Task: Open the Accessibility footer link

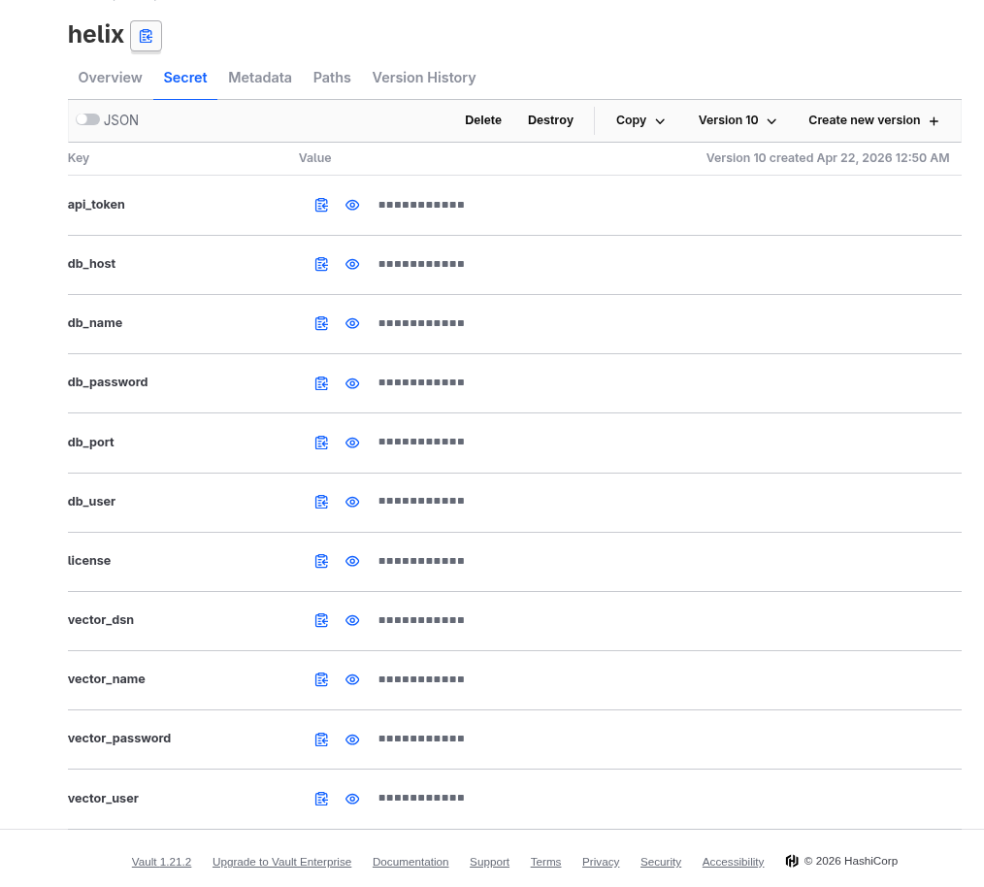Action: click(x=733, y=862)
